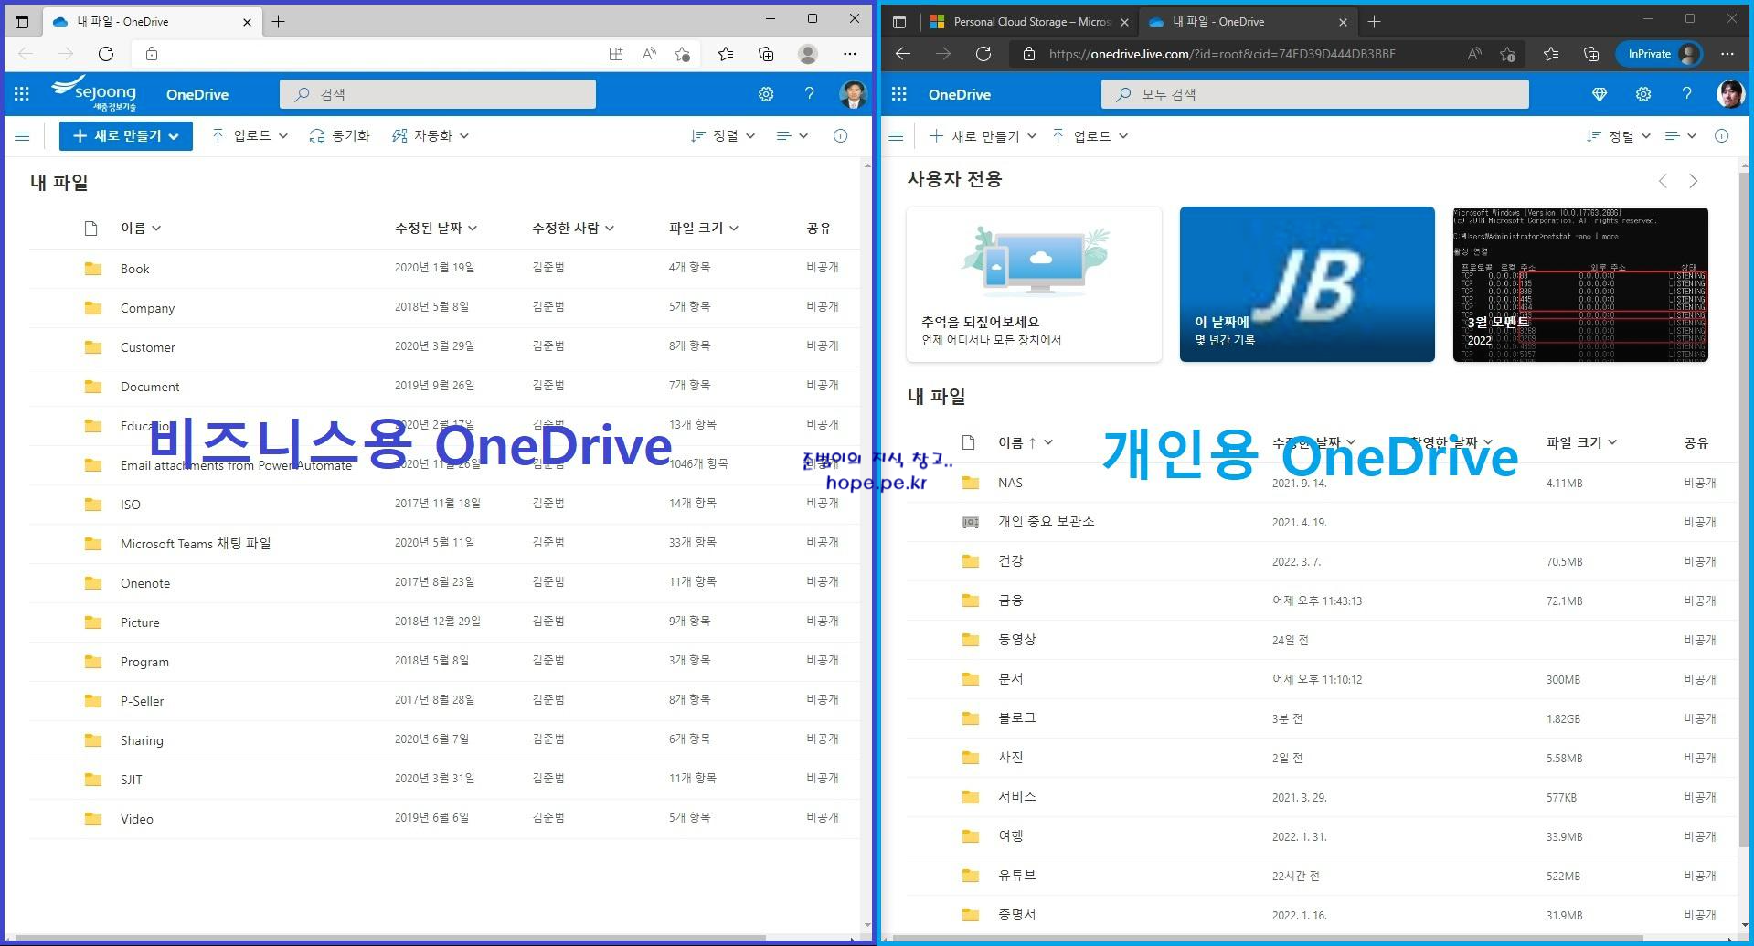
Task: Toggle navigation hamburger in personal OneDrive
Action: pyautogui.click(x=897, y=136)
